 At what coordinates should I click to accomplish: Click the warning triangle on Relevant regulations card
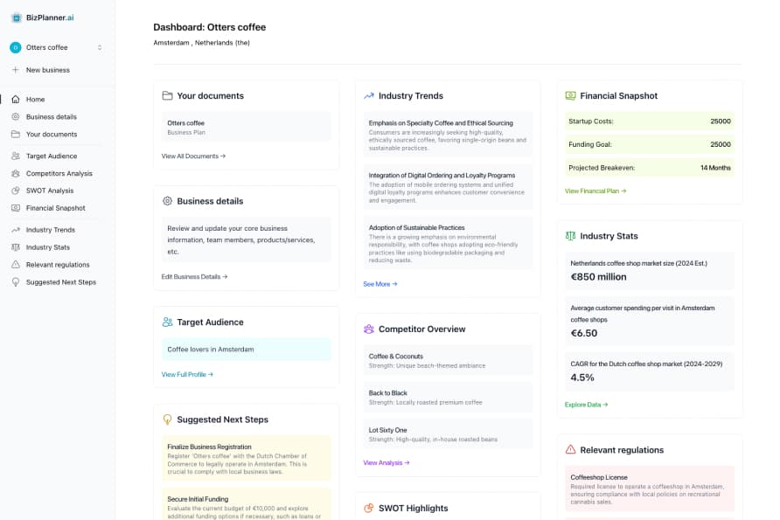pos(571,450)
